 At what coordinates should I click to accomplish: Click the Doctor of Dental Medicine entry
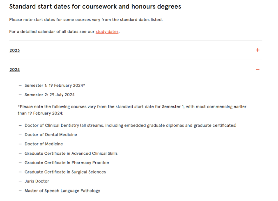coord(51,135)
